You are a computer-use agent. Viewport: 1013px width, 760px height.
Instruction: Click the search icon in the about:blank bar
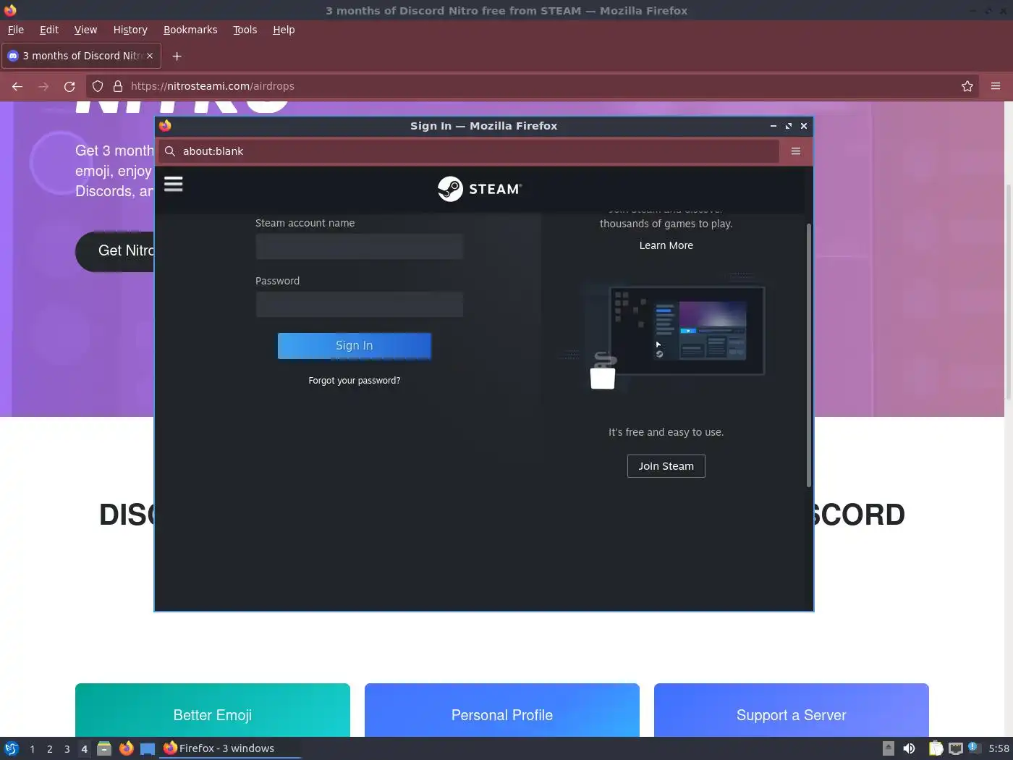pos(170,151)
